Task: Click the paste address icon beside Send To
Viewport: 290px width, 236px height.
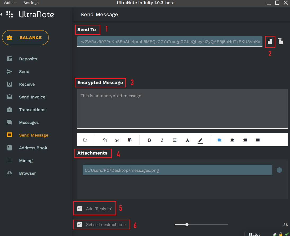Action: pyautogui.click(x=280, y=41)
